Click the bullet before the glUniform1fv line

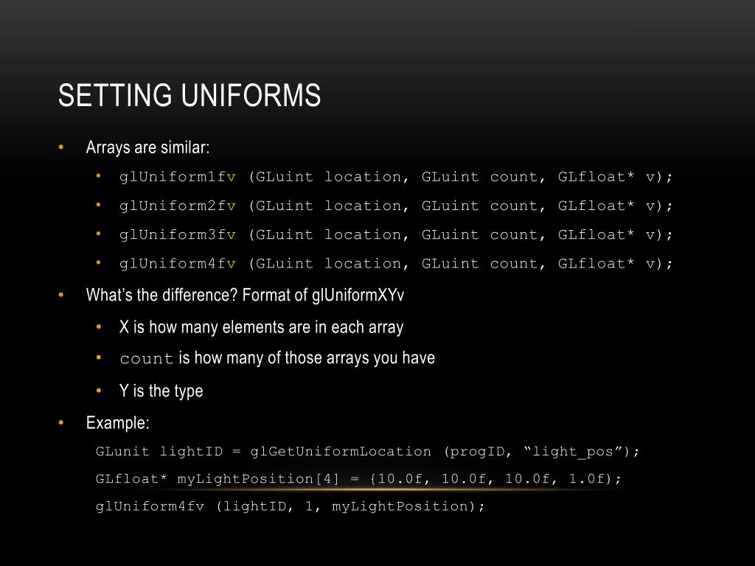[99, 176]
